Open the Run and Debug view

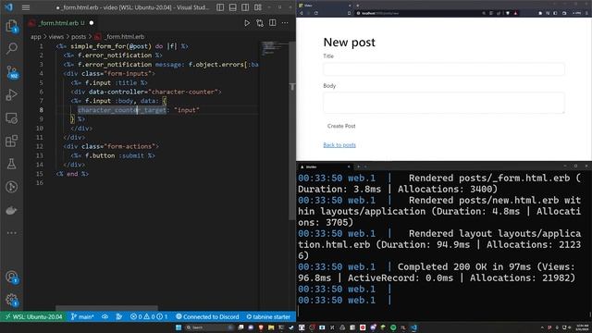(x=12, y=94)
